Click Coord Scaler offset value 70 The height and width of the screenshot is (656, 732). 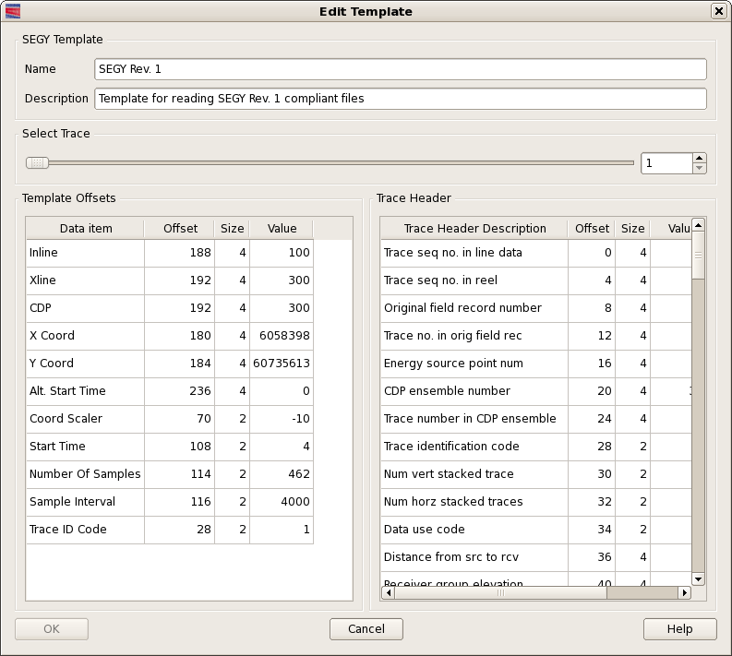[180, 419]
